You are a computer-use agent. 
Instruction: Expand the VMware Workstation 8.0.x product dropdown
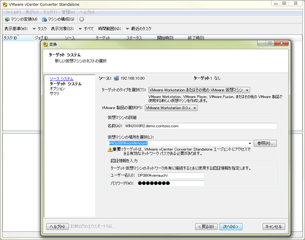pos(171,108)
